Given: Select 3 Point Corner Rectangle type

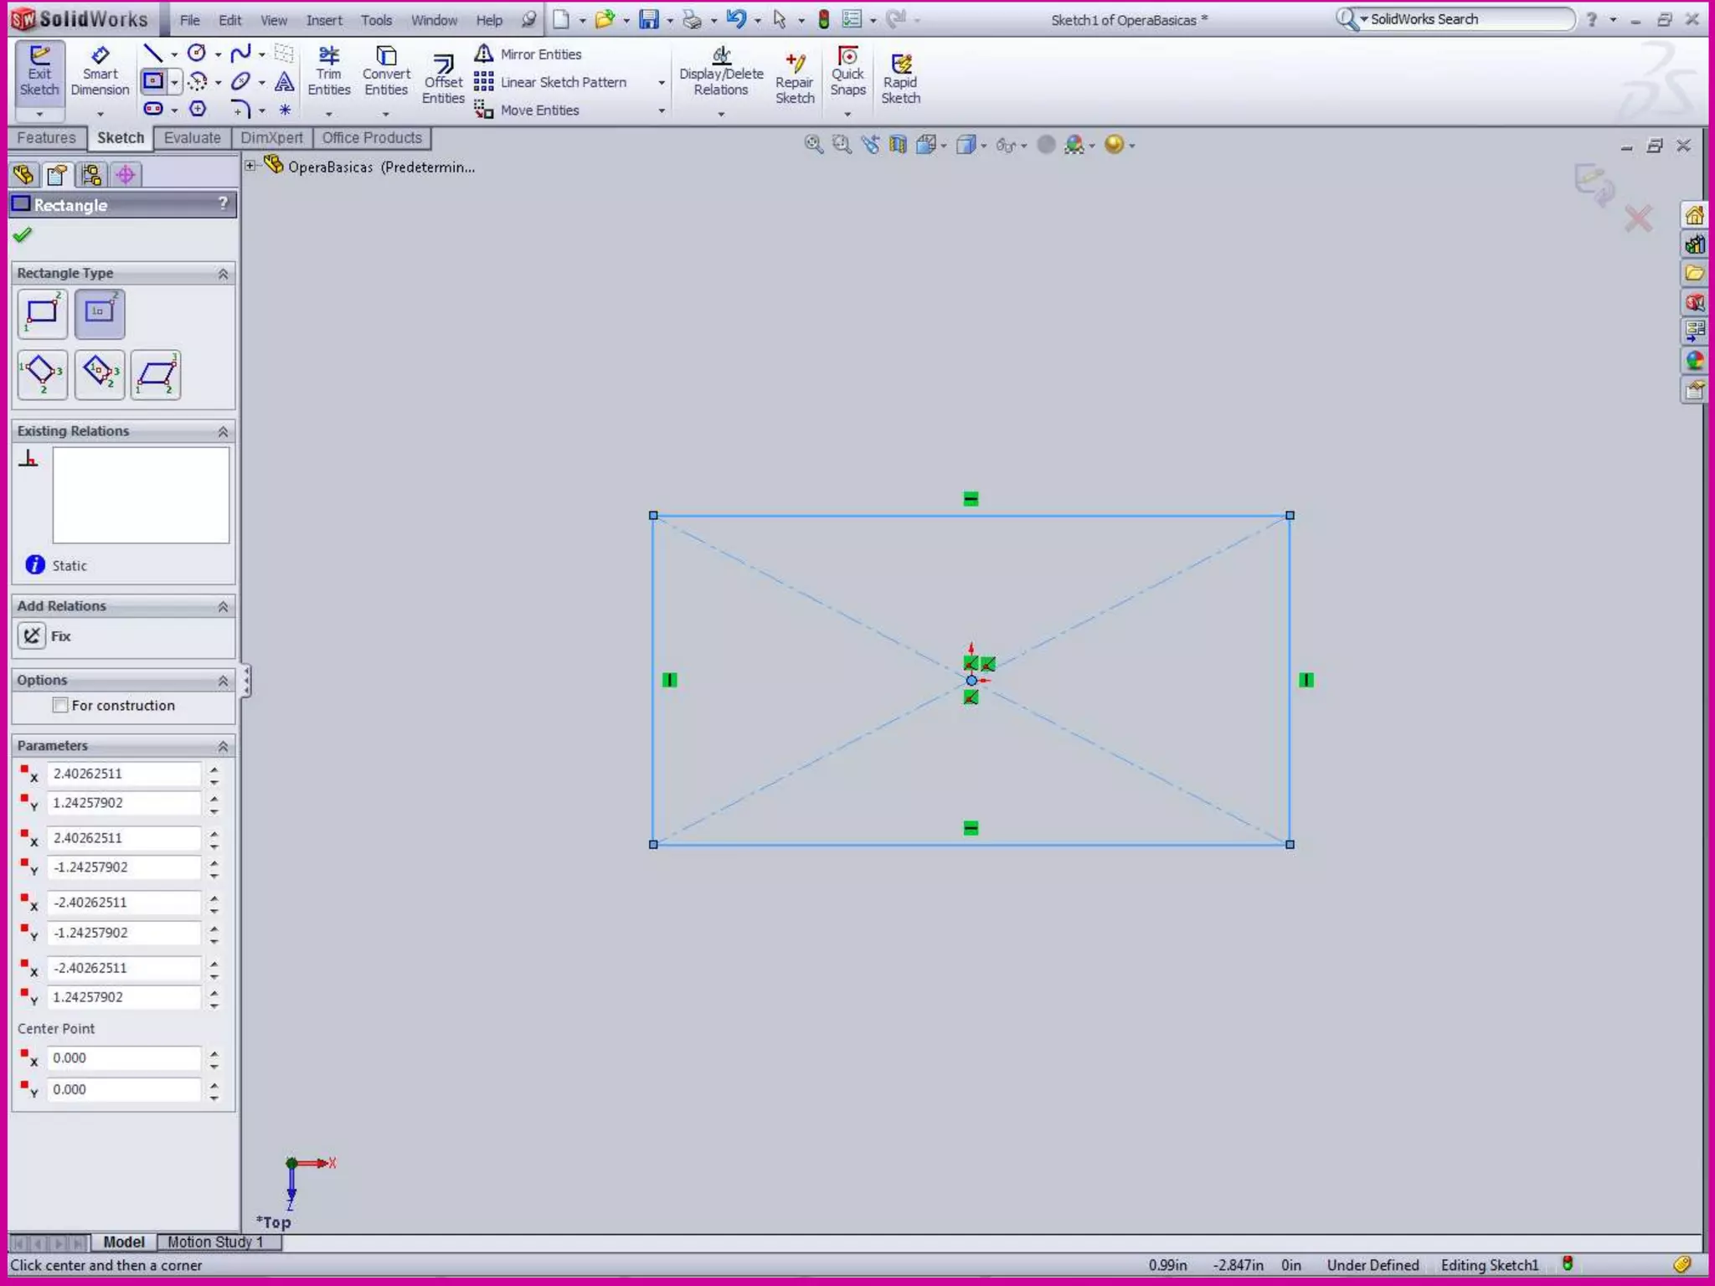Looking at the screenshot, I should click(x=42, y=374).
